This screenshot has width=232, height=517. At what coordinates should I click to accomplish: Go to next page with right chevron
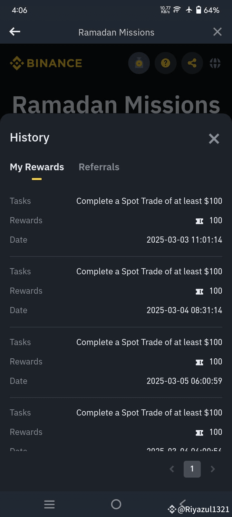(213, 469)
